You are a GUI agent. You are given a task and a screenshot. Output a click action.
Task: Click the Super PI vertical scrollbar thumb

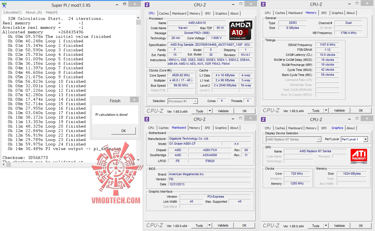tap(138, 22)
